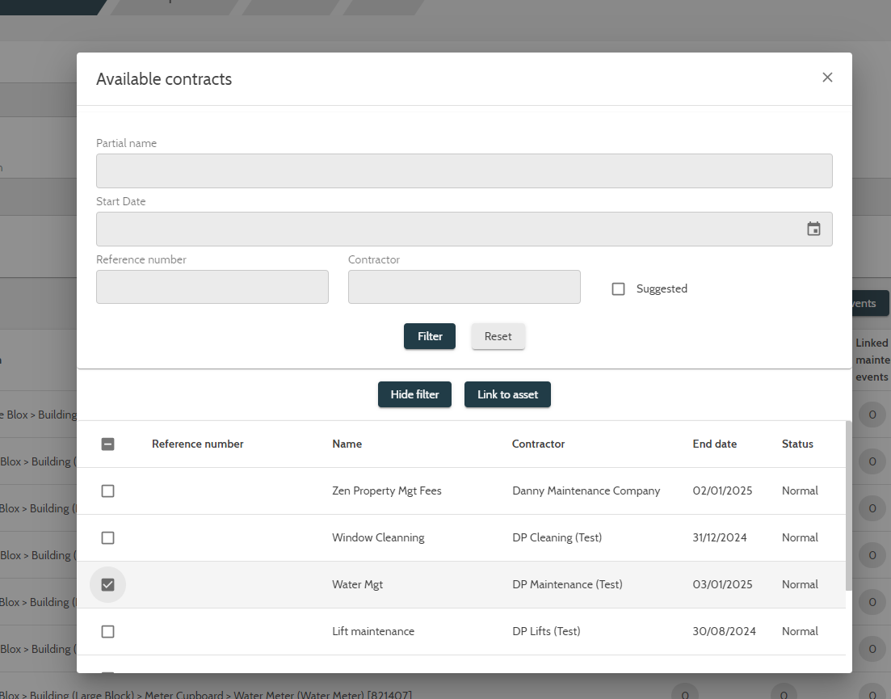
Task: Enable the Suggested checkbox
Action: tap(618, 288)
